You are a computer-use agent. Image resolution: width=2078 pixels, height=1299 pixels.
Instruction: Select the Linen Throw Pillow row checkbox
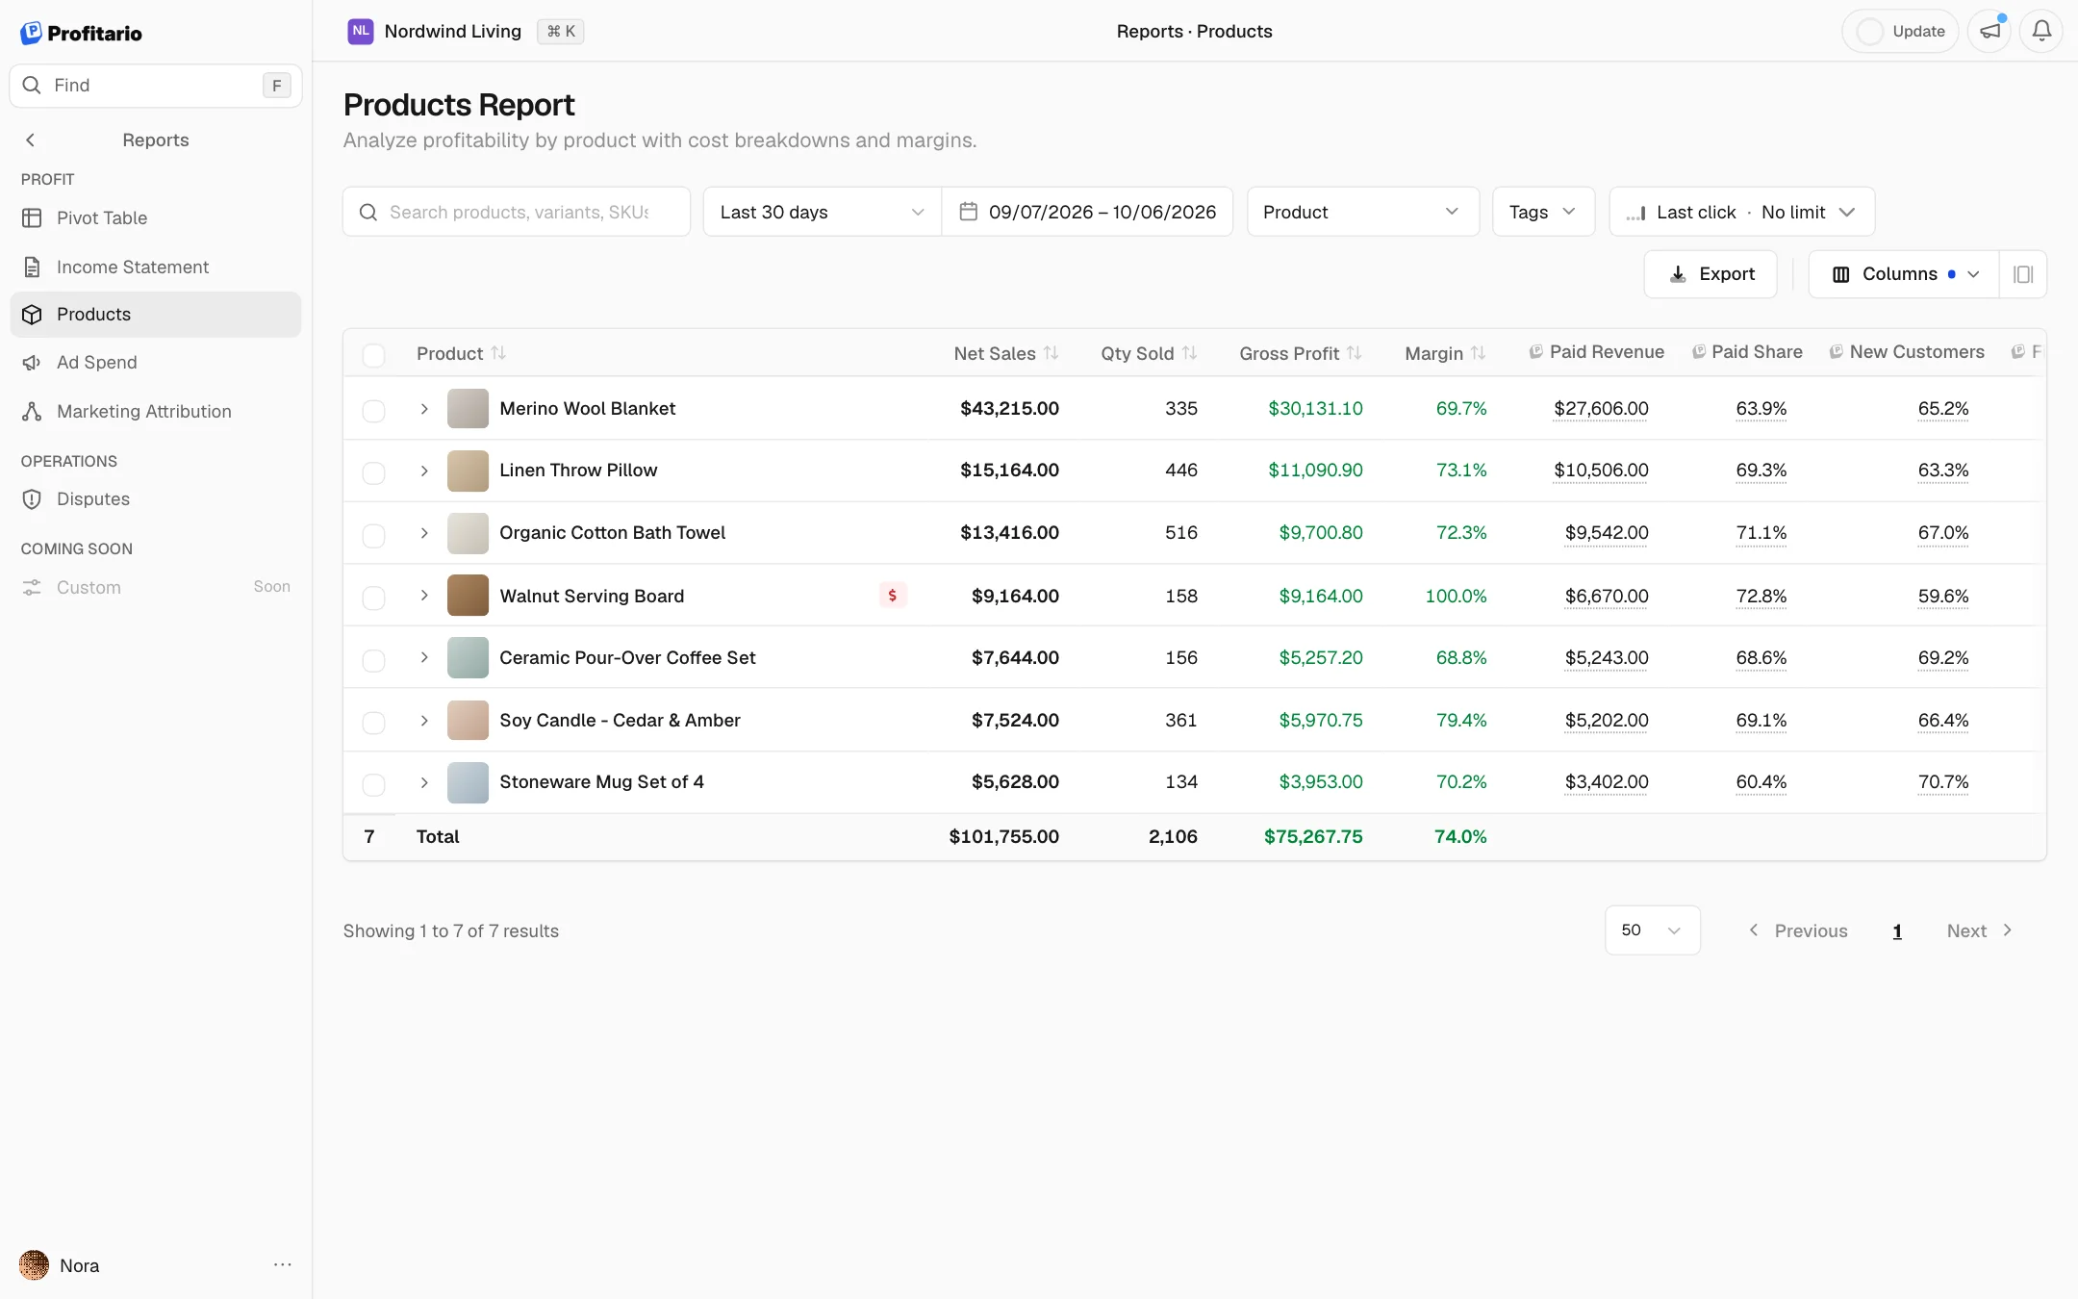coord(374,472)
